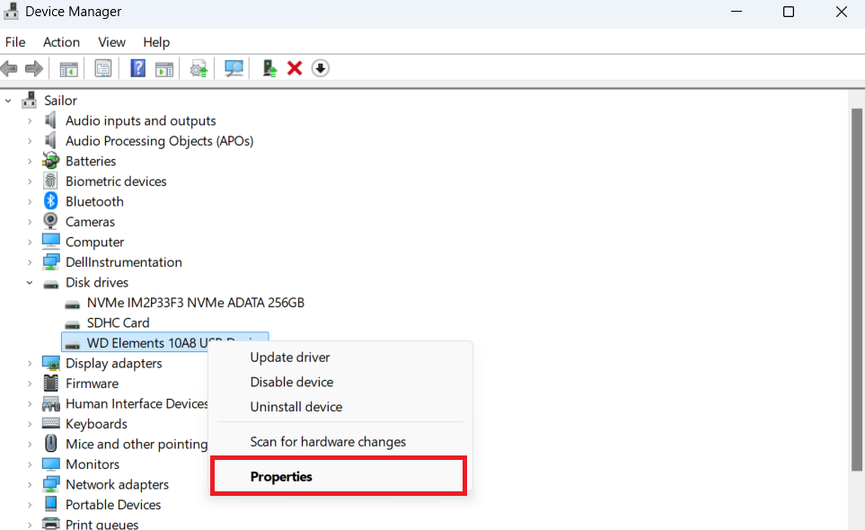
Task: Open Help via blue question mark icon
Action: pos(138,68)
